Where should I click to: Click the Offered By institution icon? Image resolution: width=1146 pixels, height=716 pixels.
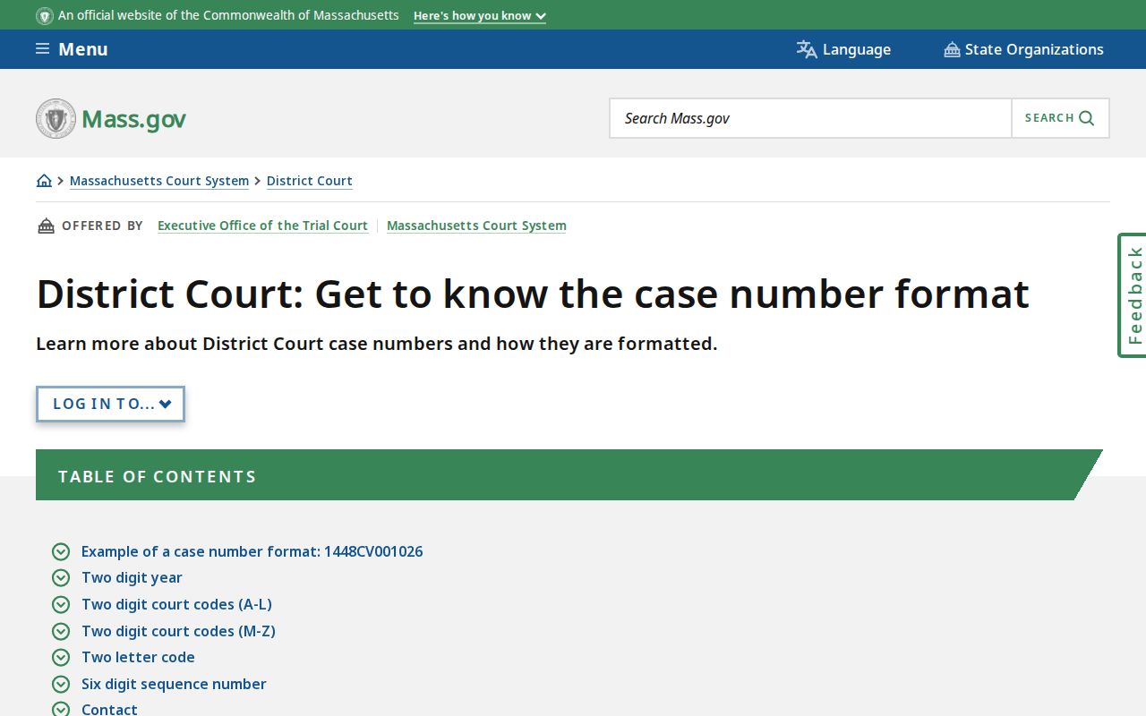coord(46,226)
